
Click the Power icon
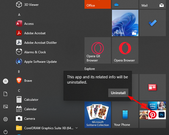[x=6, y=132]
